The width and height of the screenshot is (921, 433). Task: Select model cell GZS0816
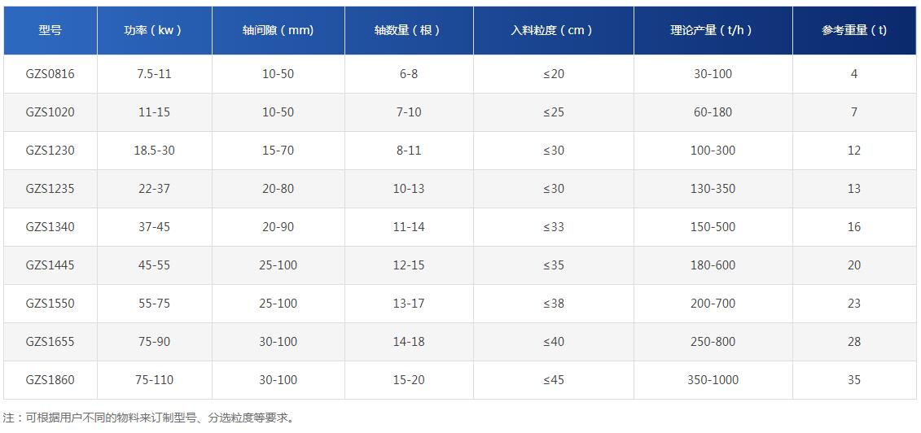click(50, 74)
